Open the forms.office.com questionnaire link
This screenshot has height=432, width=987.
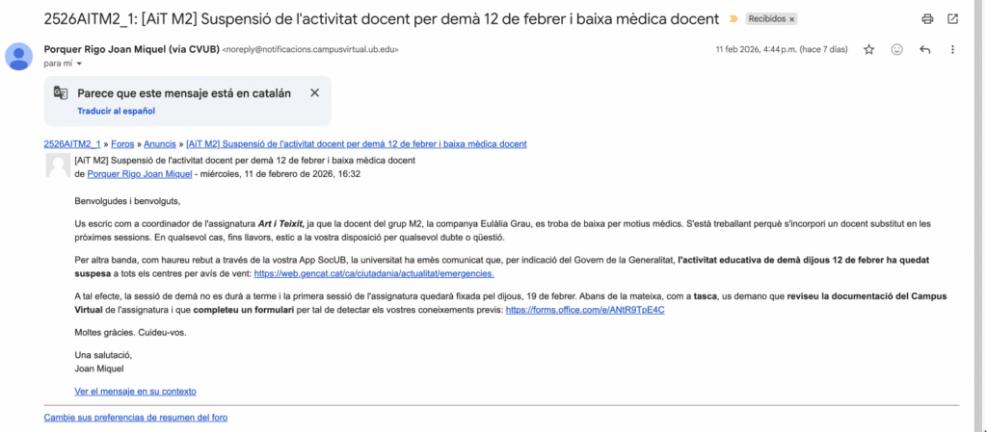[x=585, y=311]
